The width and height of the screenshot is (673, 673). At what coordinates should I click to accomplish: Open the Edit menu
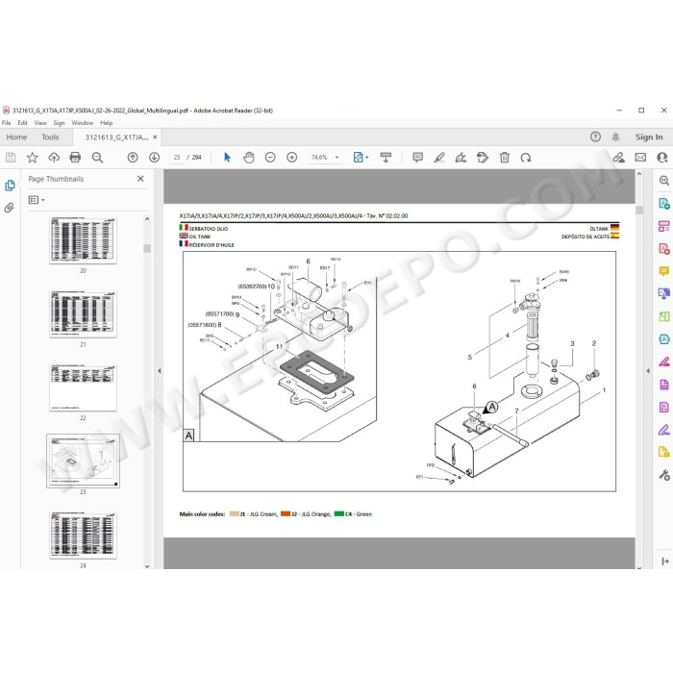22,123
